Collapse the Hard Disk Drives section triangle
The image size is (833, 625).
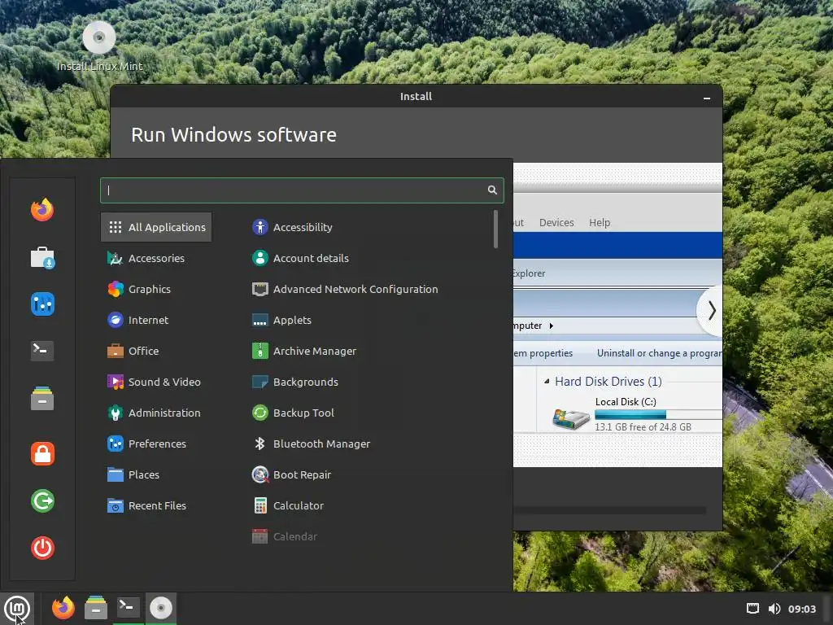click(547, 381)
